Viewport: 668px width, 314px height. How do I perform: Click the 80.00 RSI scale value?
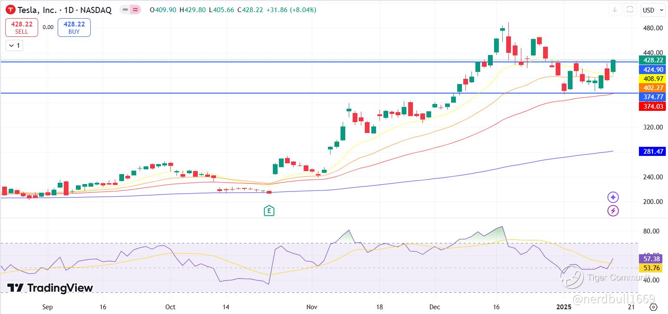(x=652, y=231)
